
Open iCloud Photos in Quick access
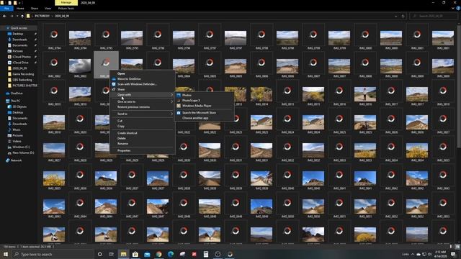22,57
